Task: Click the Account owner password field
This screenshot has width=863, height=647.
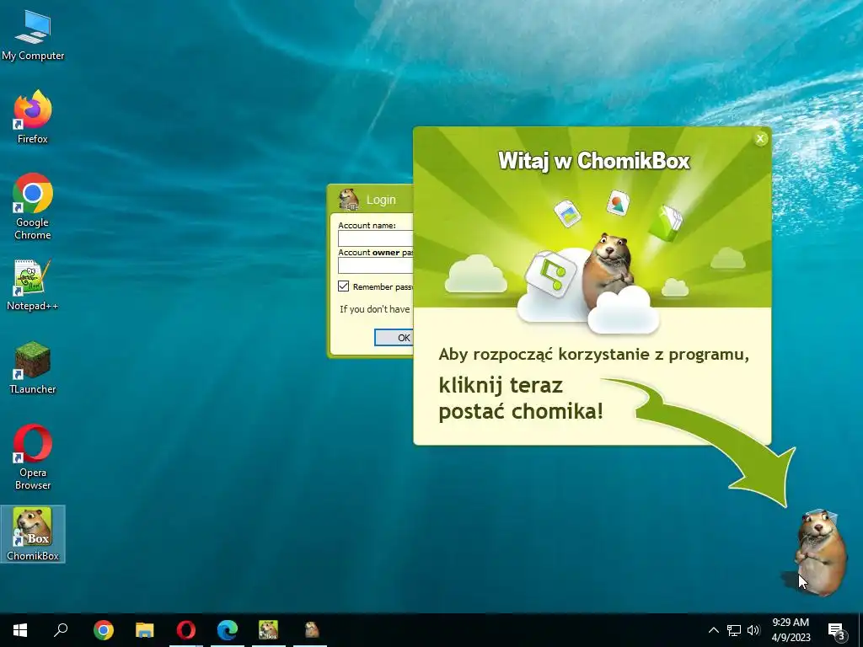Action: click(x=375, y=265)
